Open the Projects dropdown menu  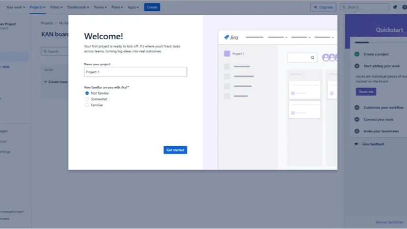[x=37, y=7]
